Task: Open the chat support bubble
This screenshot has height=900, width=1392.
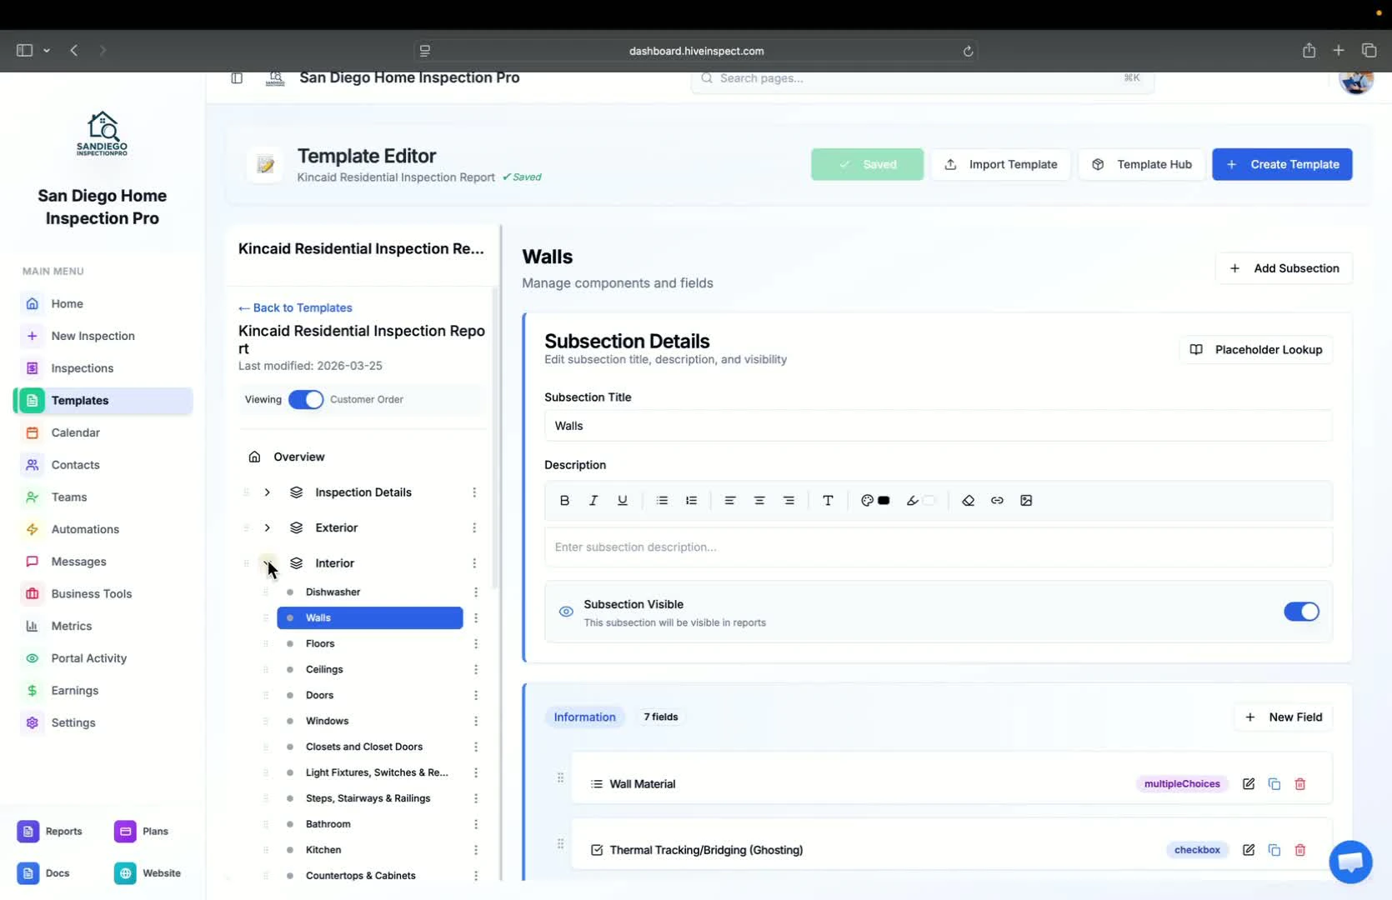Action: tap(1350, 862)
